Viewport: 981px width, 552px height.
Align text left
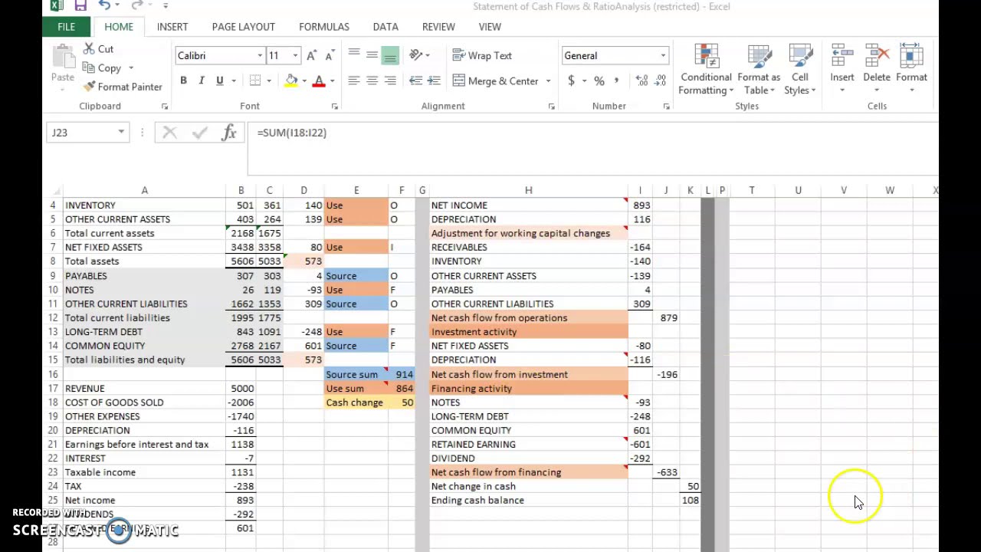[353, 80]
